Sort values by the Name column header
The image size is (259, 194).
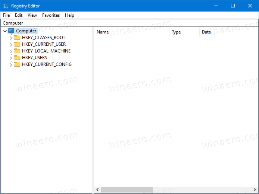(132, 32)
